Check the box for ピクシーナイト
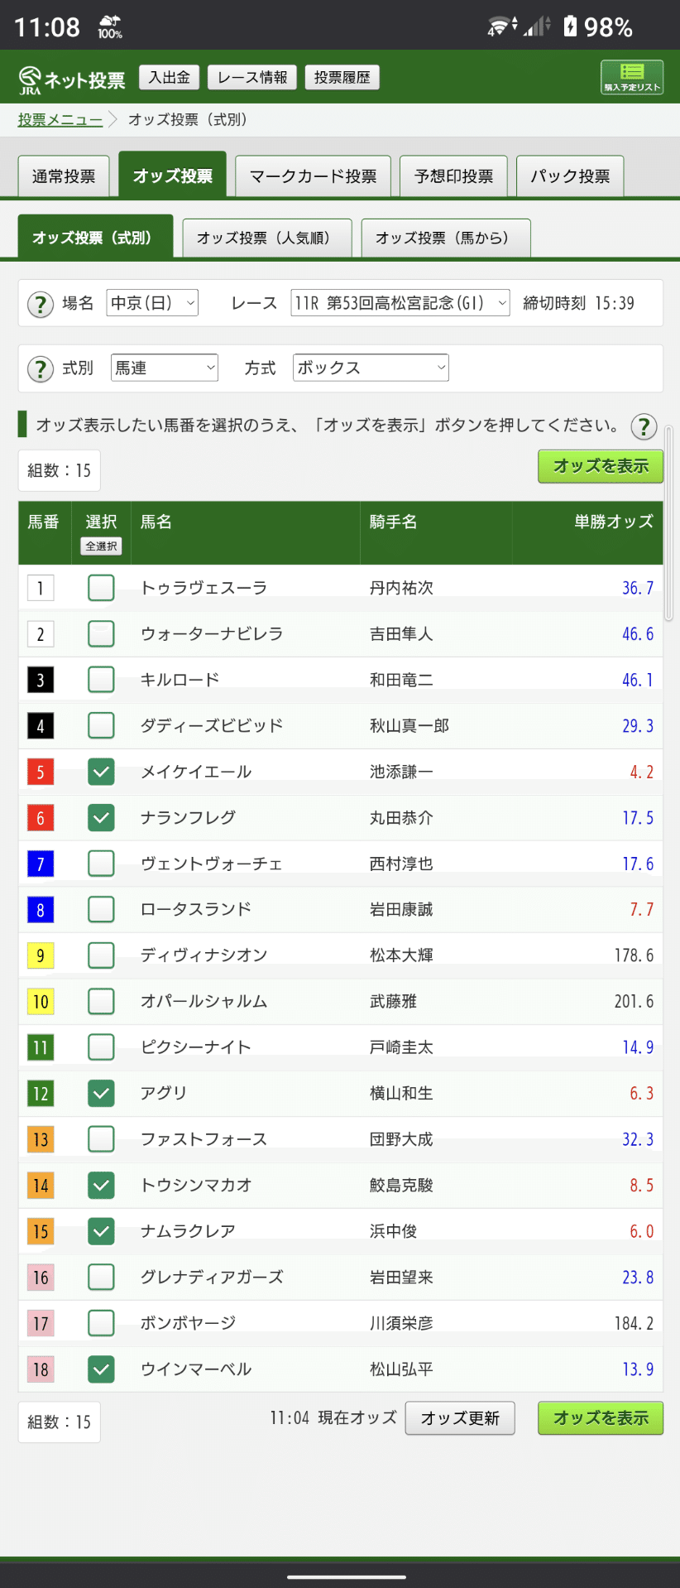 100,1047
